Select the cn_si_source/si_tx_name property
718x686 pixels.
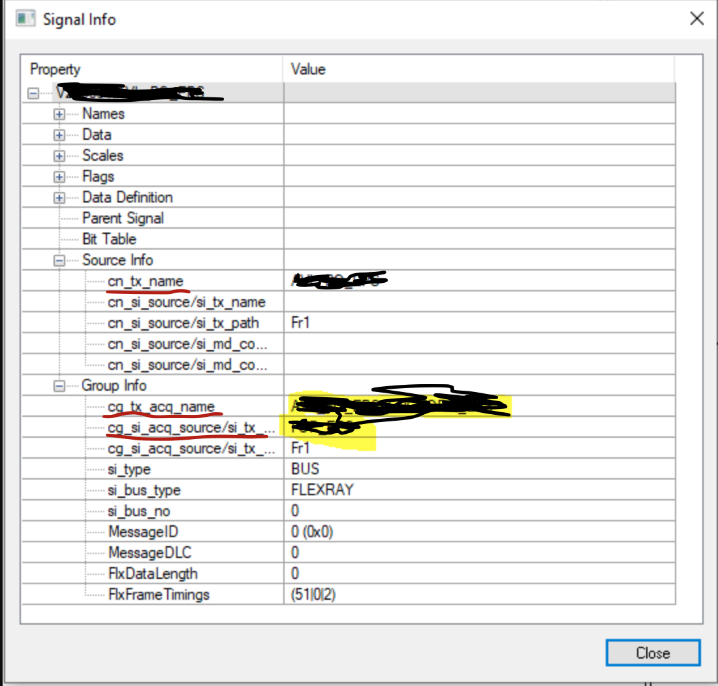click(x=187, y=302)
